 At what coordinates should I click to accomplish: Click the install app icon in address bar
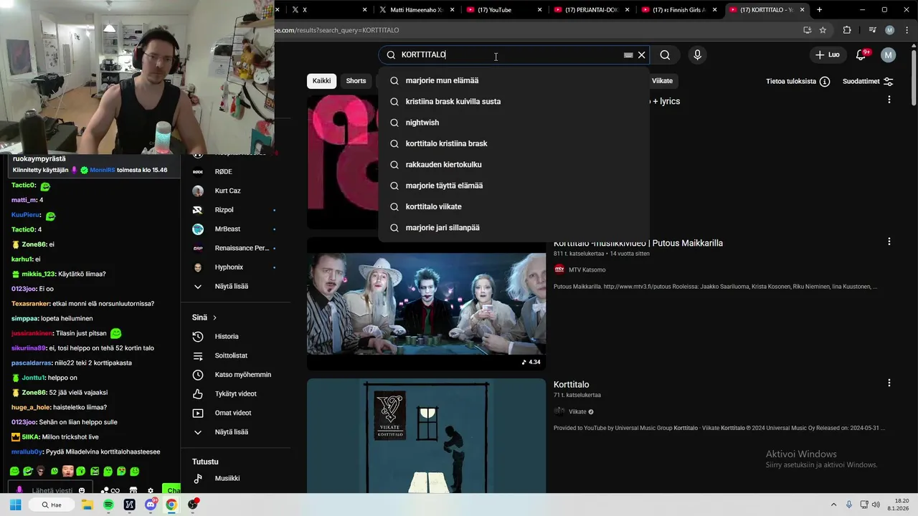point(808,30)
